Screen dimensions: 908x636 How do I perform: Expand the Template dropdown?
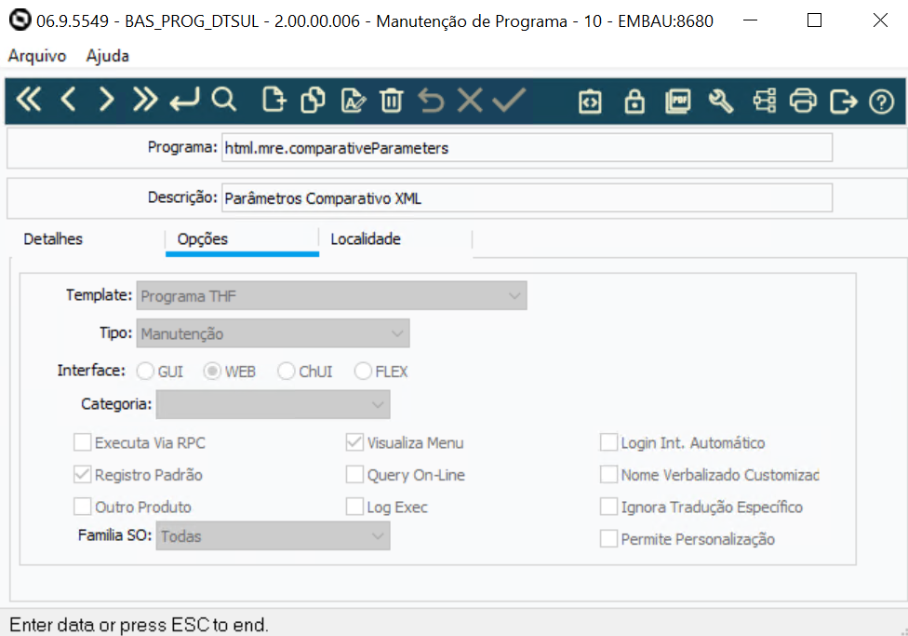(332, 296)
